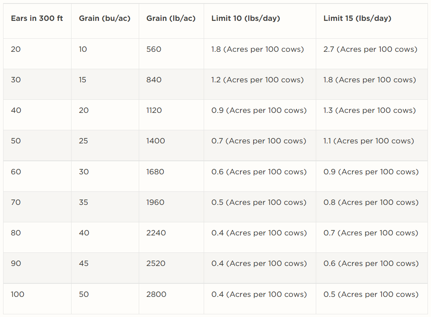431x317 pixels.
Task: Click the 0.5 Acres cell in the 1960 row
Action: (x=259, y=203)
